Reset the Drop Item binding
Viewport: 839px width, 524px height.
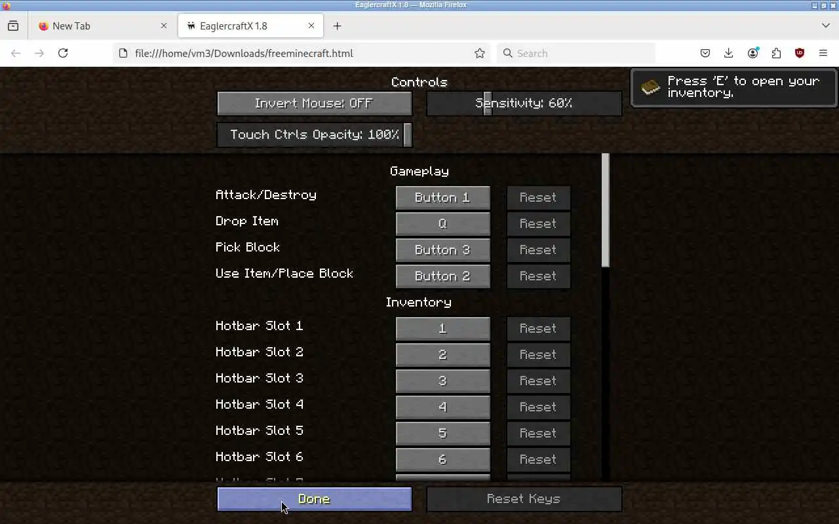coord(538,223)
